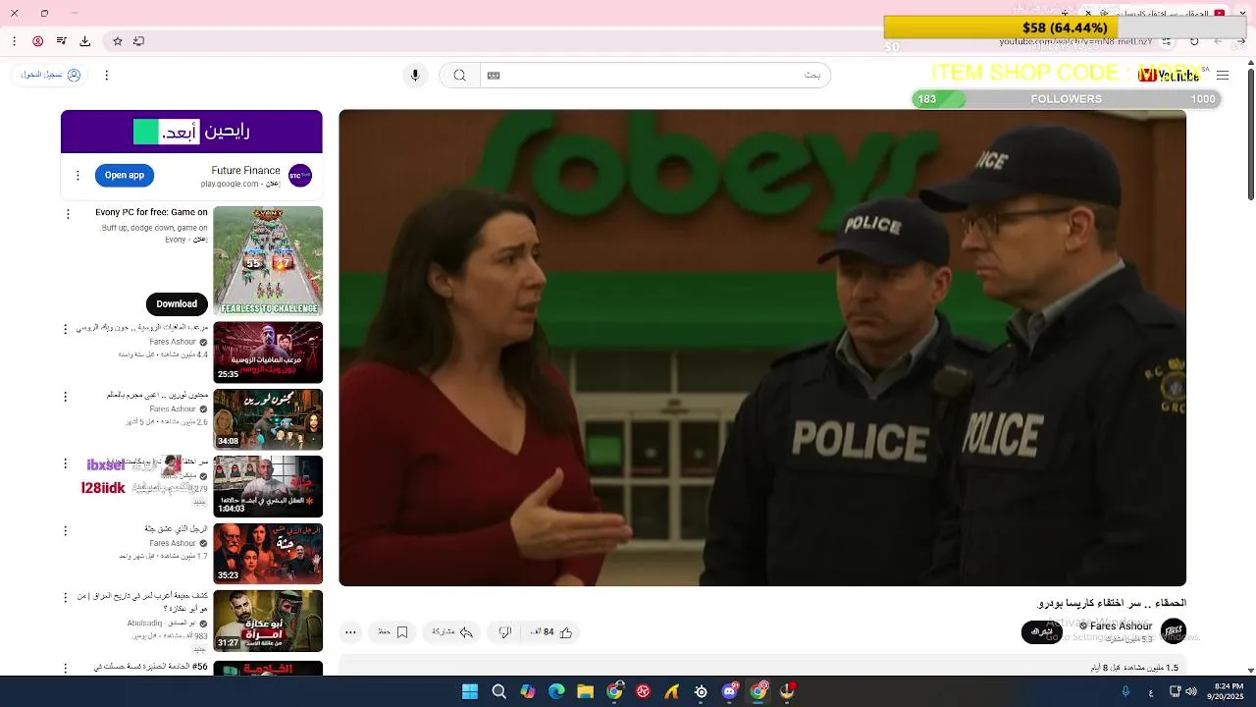The width and height of the screenshot is (1256, 707).
Task: Open YouTube settings three-dot menu
Action: click(107, 75)
